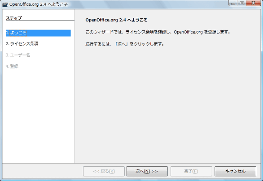This screenshot has width=263, height=181.
Task: Click the quoted 「次へ」 in instruction text
Action: (122, 44)
